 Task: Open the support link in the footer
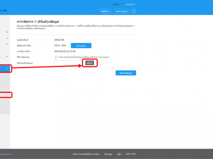click(108, 154)
